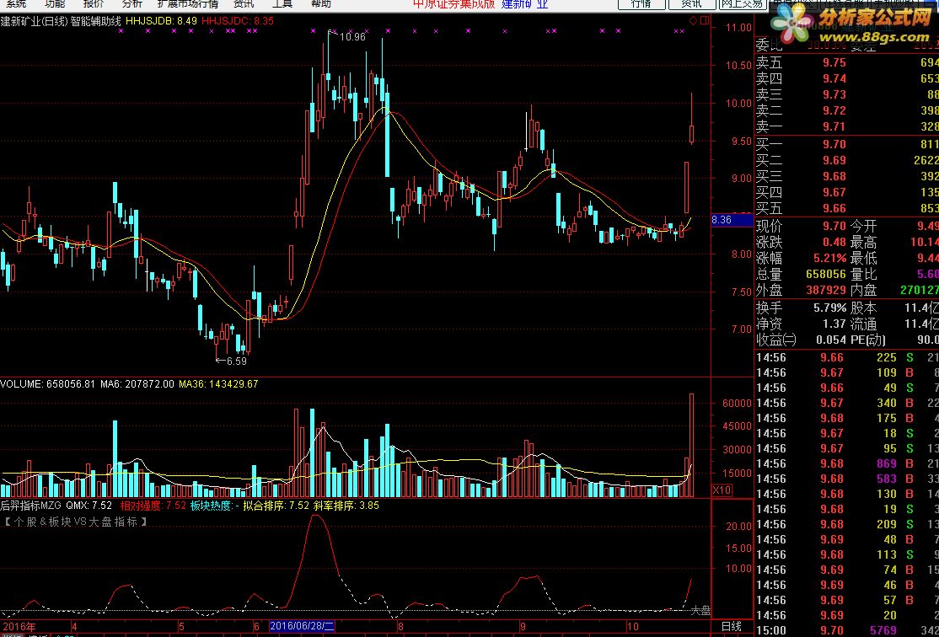Click the VOLUME: 658056.81 label

click(47, 384)
